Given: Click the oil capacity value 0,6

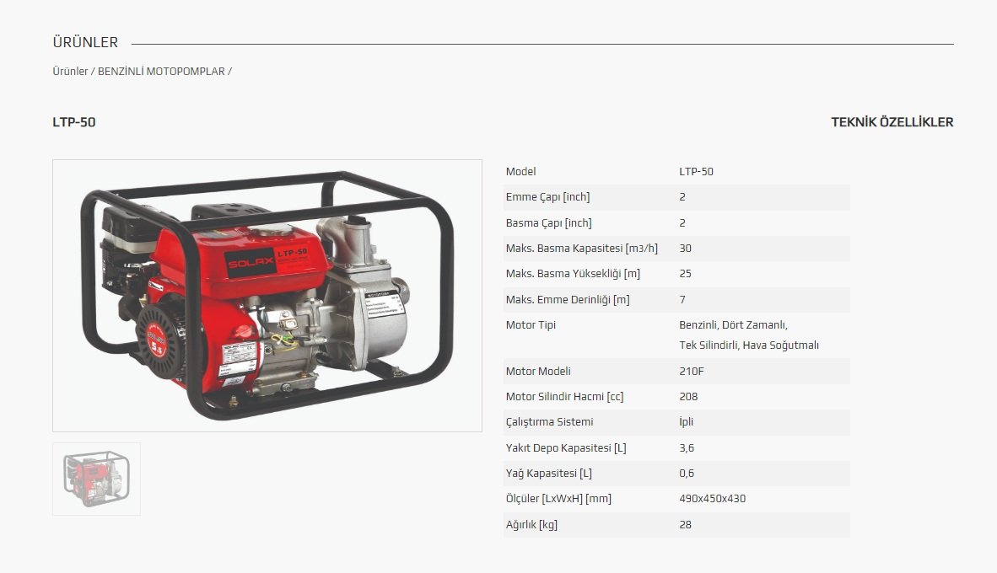Looking at the screenshot, I should (x=687, y=474).
